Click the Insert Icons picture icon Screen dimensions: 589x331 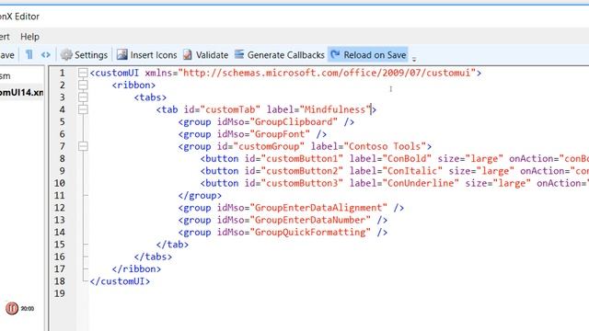[122, 55]
